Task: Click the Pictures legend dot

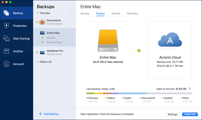Action: 87,98
